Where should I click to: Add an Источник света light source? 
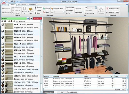coord(57,8)
